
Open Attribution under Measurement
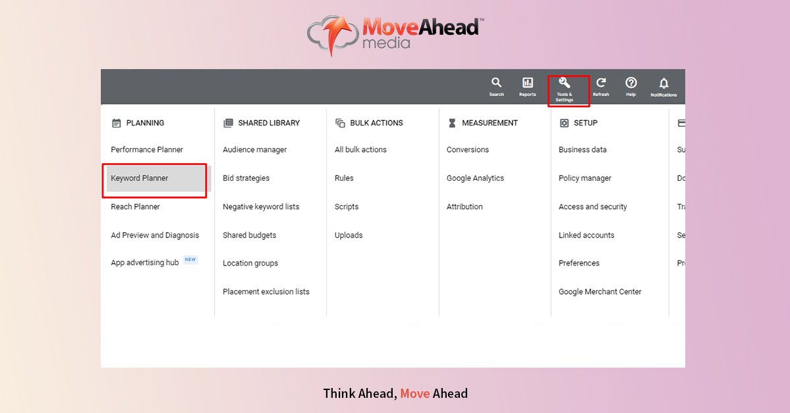click(465, 206)
